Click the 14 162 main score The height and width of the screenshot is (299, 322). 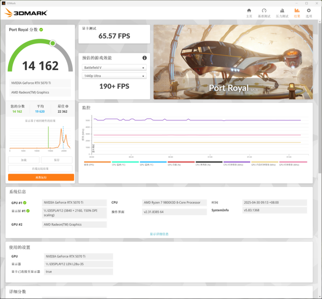point(40,66)
